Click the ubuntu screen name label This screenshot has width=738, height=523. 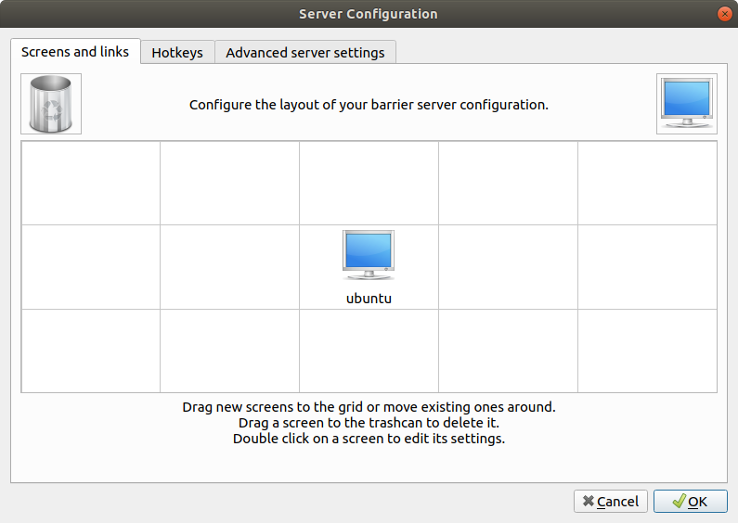point(369,299)
